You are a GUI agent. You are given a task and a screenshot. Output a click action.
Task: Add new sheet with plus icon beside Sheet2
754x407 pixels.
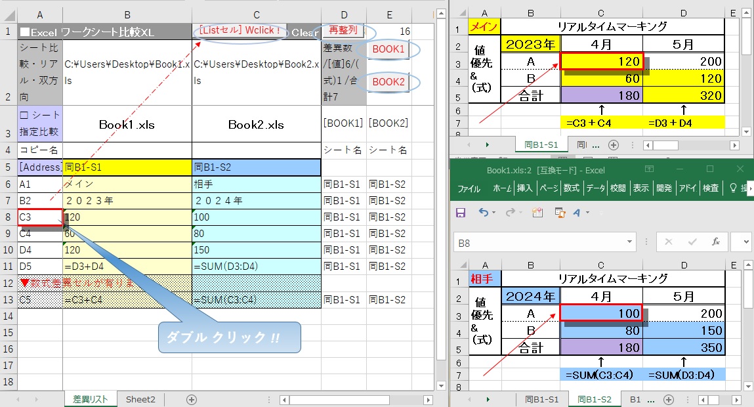click(192, 399)
